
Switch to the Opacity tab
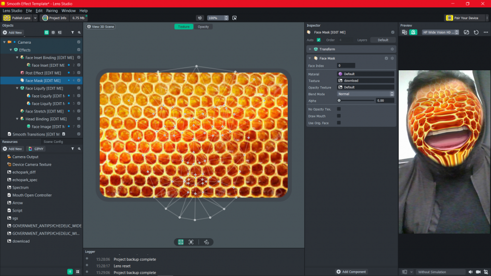[x=203, y=27]
